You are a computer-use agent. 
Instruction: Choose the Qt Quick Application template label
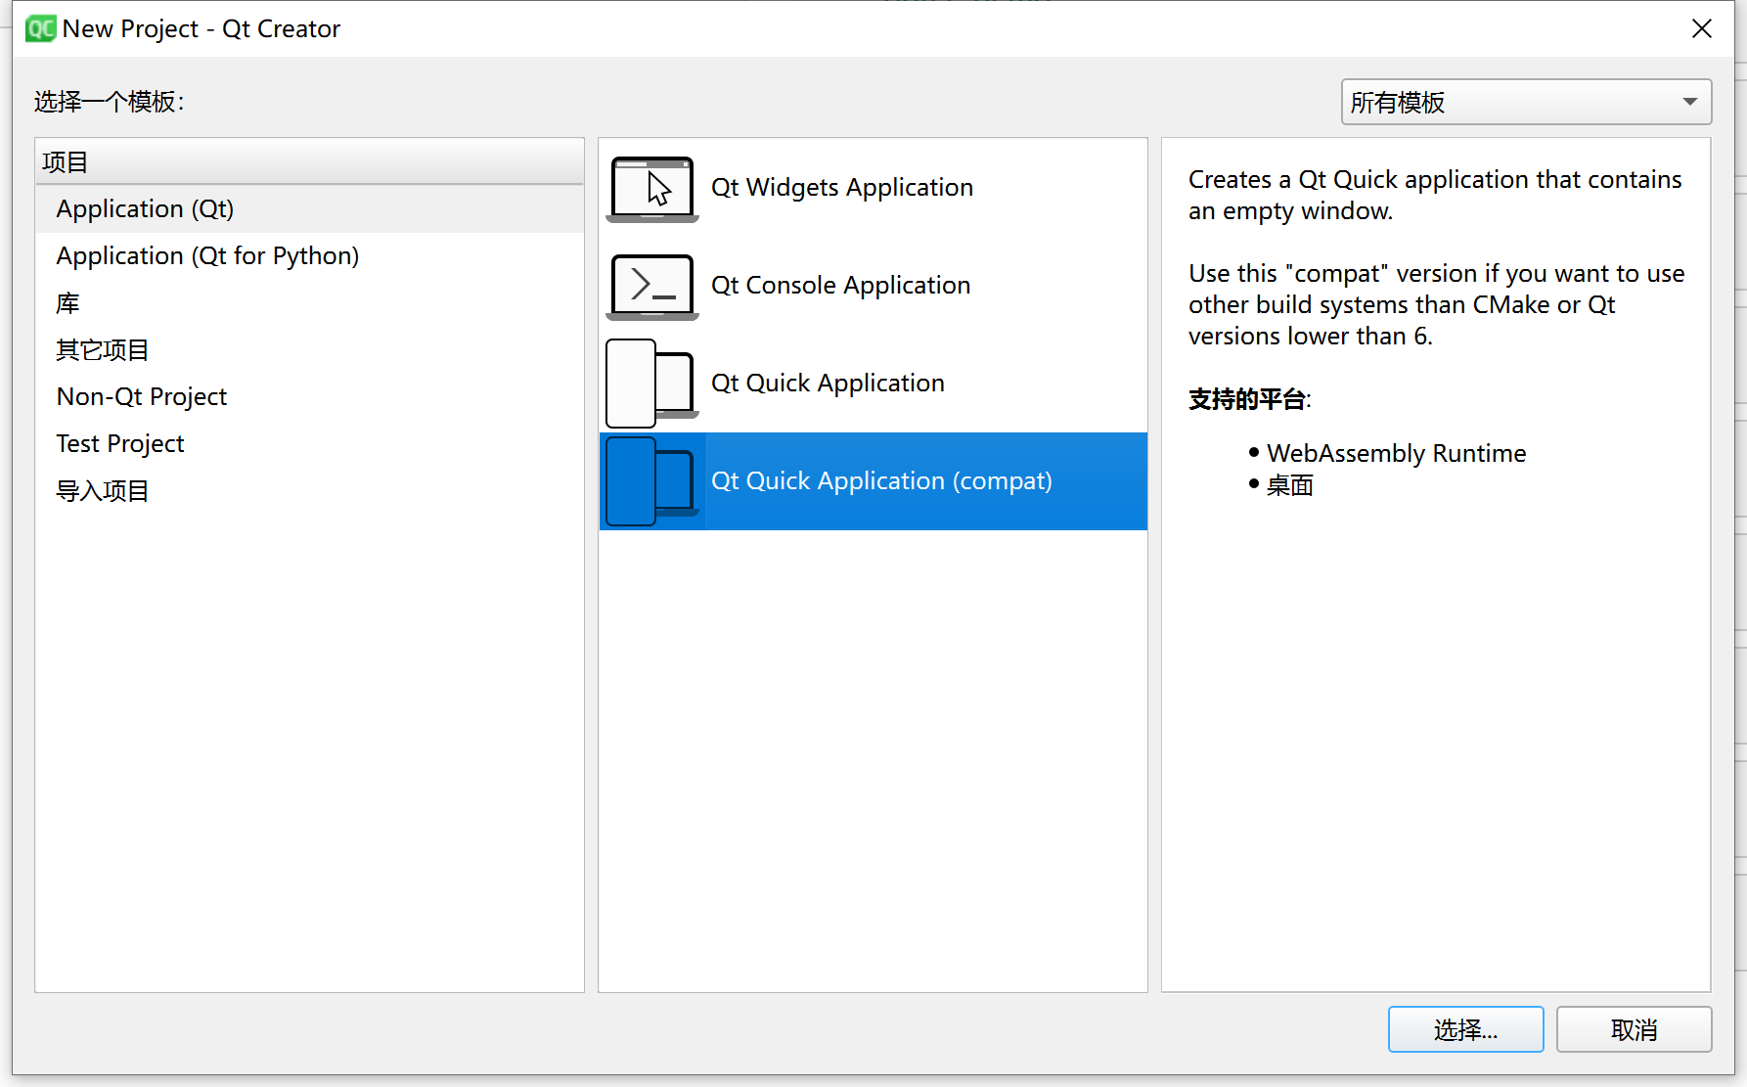tap(828, 384)
